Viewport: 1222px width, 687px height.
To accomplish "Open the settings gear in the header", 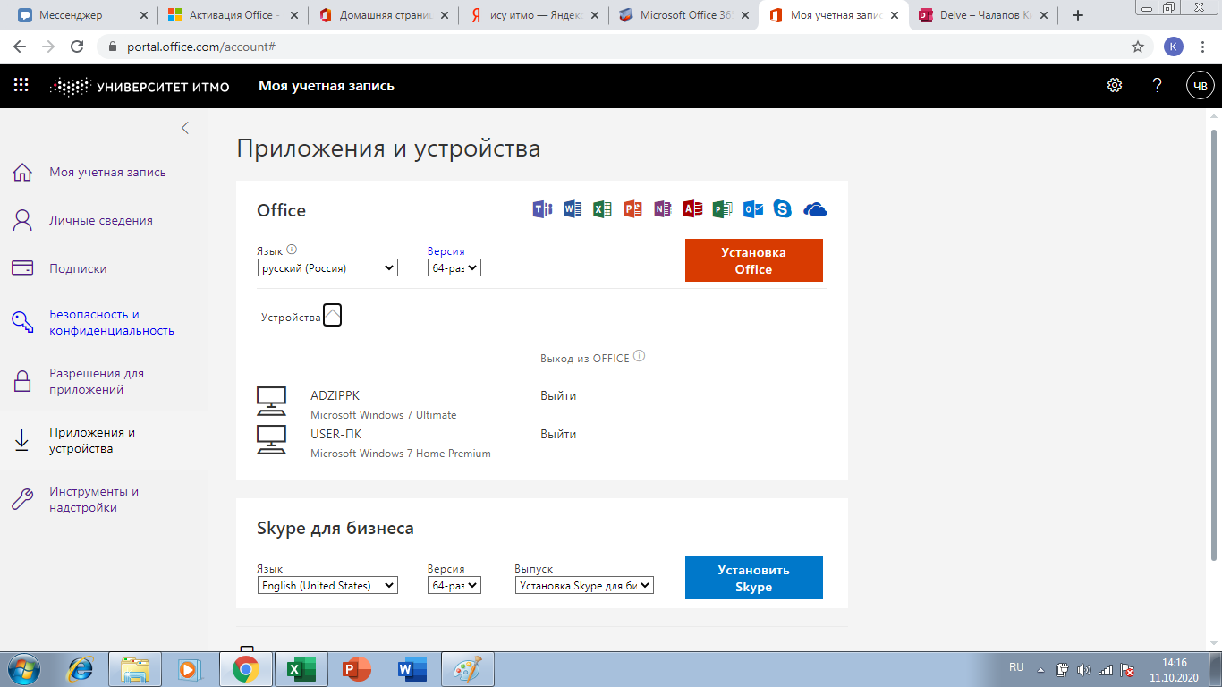I will [1115, 85].
